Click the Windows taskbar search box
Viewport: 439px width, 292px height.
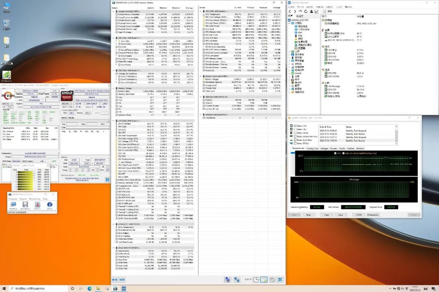[30, 288]
